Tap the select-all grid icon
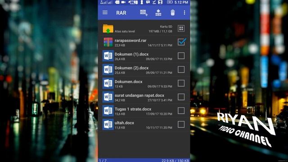 181,28
